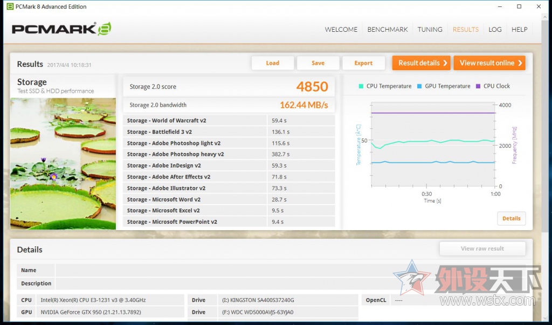Open the LOG tab

coord(495,30)
